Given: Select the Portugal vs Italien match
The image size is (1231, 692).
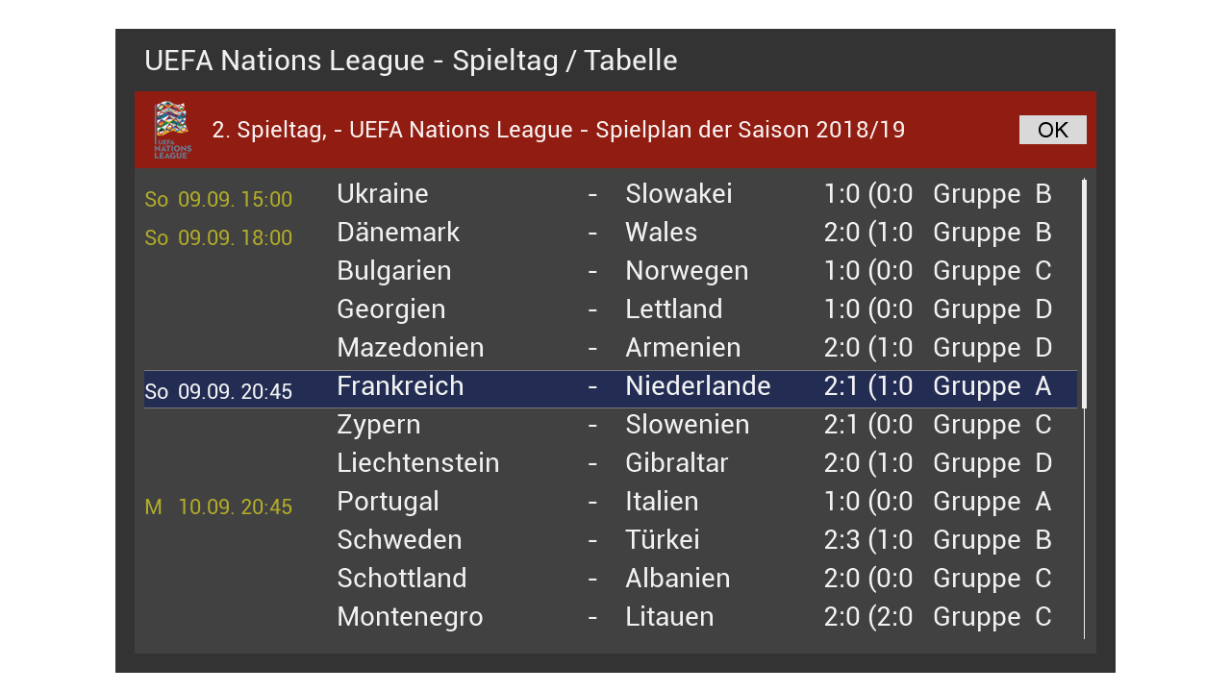Looking at the screenshot, I should point(611,502).
